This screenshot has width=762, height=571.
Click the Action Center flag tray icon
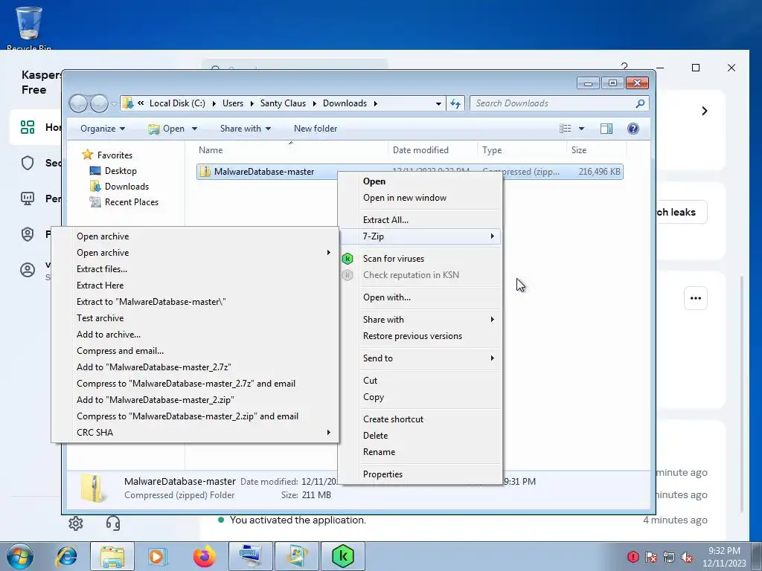(x=651, y=556)
